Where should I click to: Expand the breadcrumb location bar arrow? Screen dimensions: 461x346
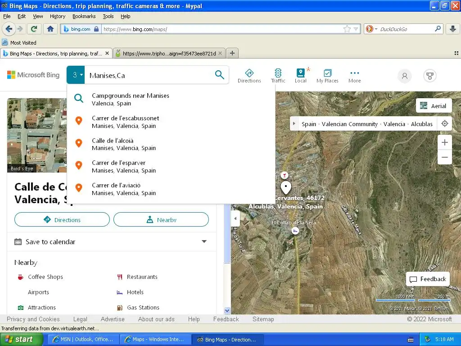(x=294, y=123)
